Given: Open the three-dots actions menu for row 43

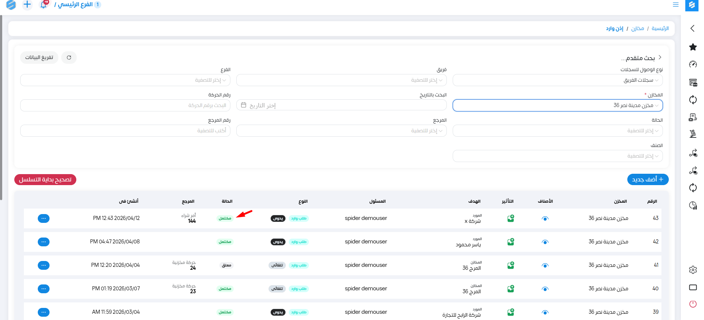Looking at the screenshot, I should pos(44,218).
